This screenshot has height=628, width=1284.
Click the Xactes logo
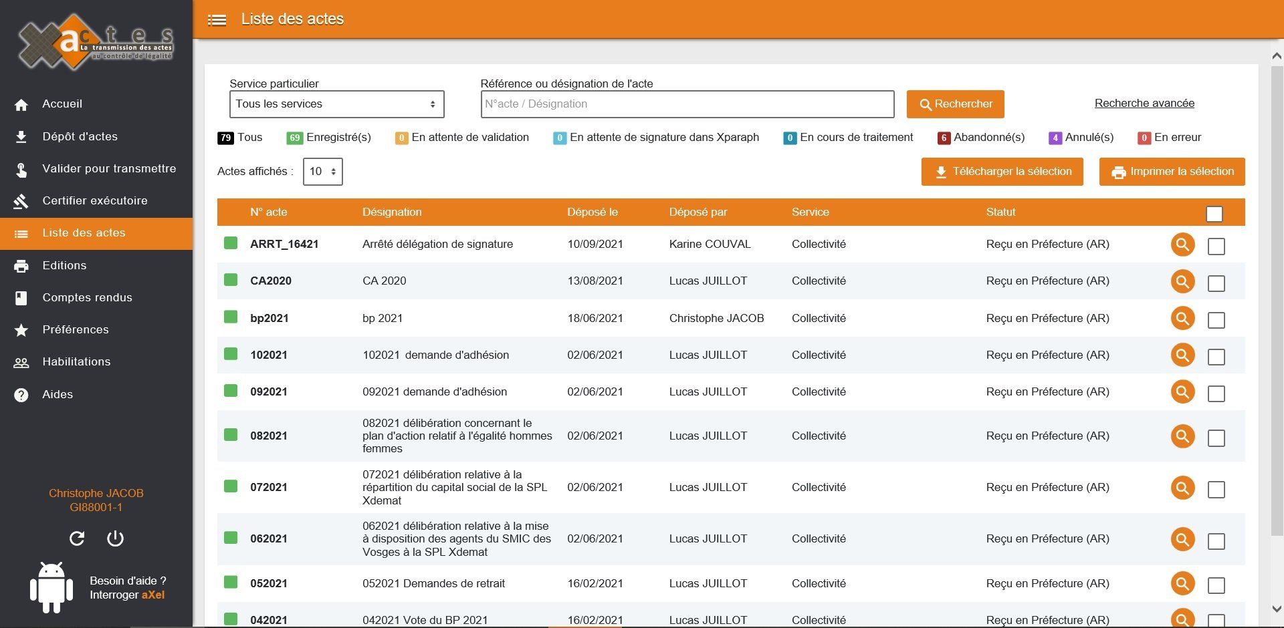[96, 42]
